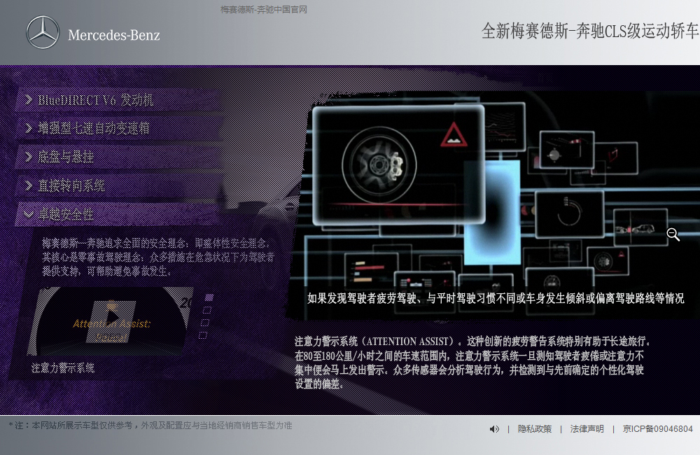The image size is (700, 455).
Task: Click the Mercedes-Benz wordmark in the header
Action: (x=114, y=35)
